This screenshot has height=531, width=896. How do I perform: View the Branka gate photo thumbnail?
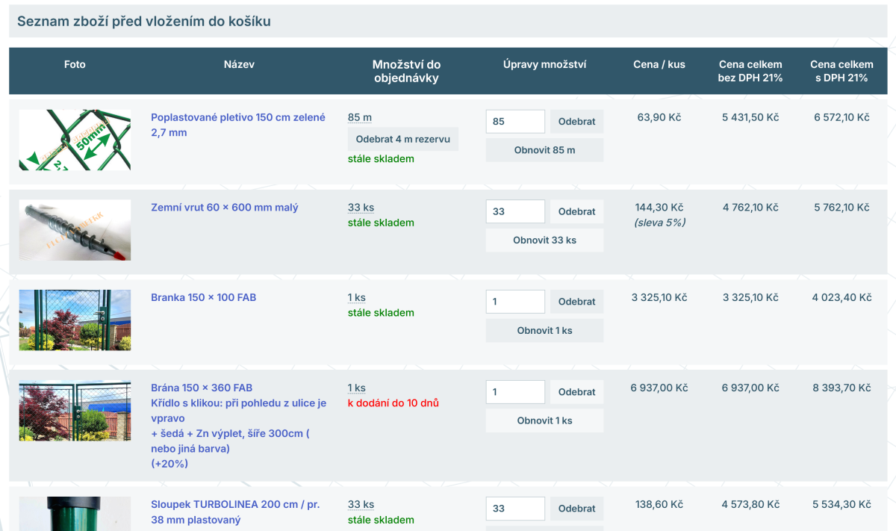coord(75,320)
